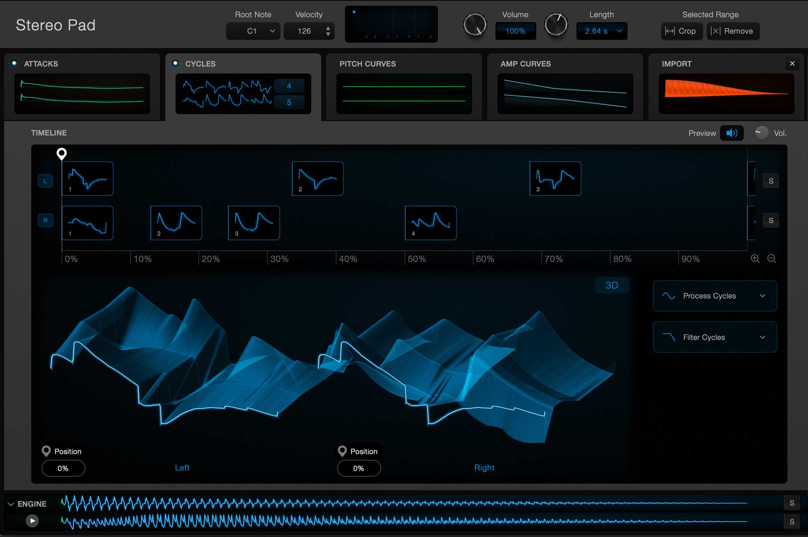Image resolution: width=808 pixels, height=537 pixels.
Task: Open the Length dropdown showing 2.64 s
Action: tap(602, 31)
